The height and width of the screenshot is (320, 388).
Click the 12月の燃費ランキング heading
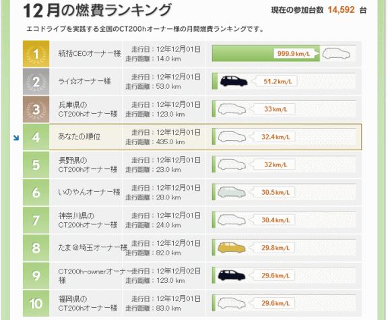coord(97,10)
